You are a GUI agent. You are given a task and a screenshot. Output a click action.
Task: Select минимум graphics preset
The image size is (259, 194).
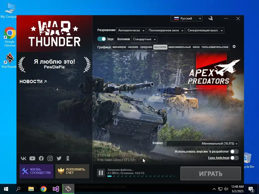pyautogui.click(x=119, y=47)
